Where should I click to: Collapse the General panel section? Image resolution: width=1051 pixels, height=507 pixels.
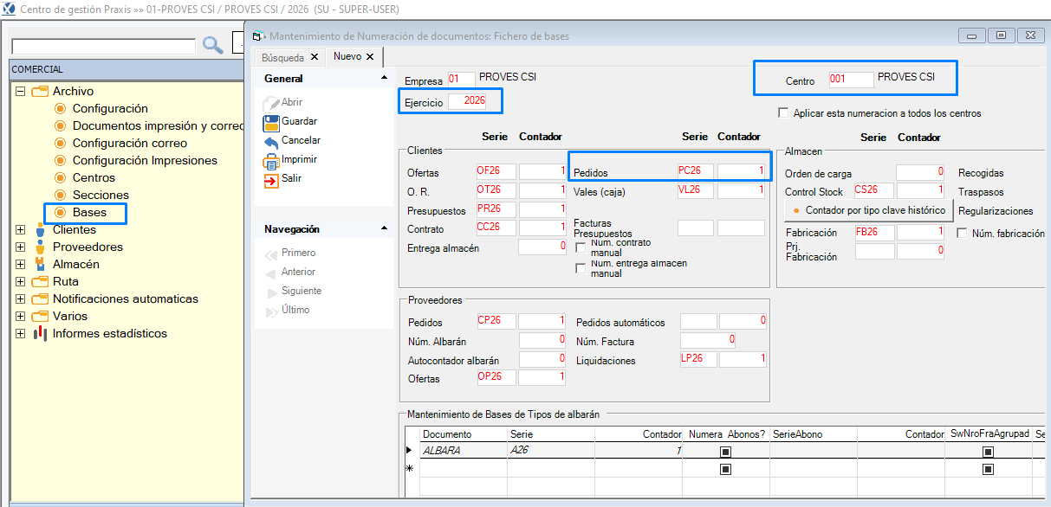[385, 79]
